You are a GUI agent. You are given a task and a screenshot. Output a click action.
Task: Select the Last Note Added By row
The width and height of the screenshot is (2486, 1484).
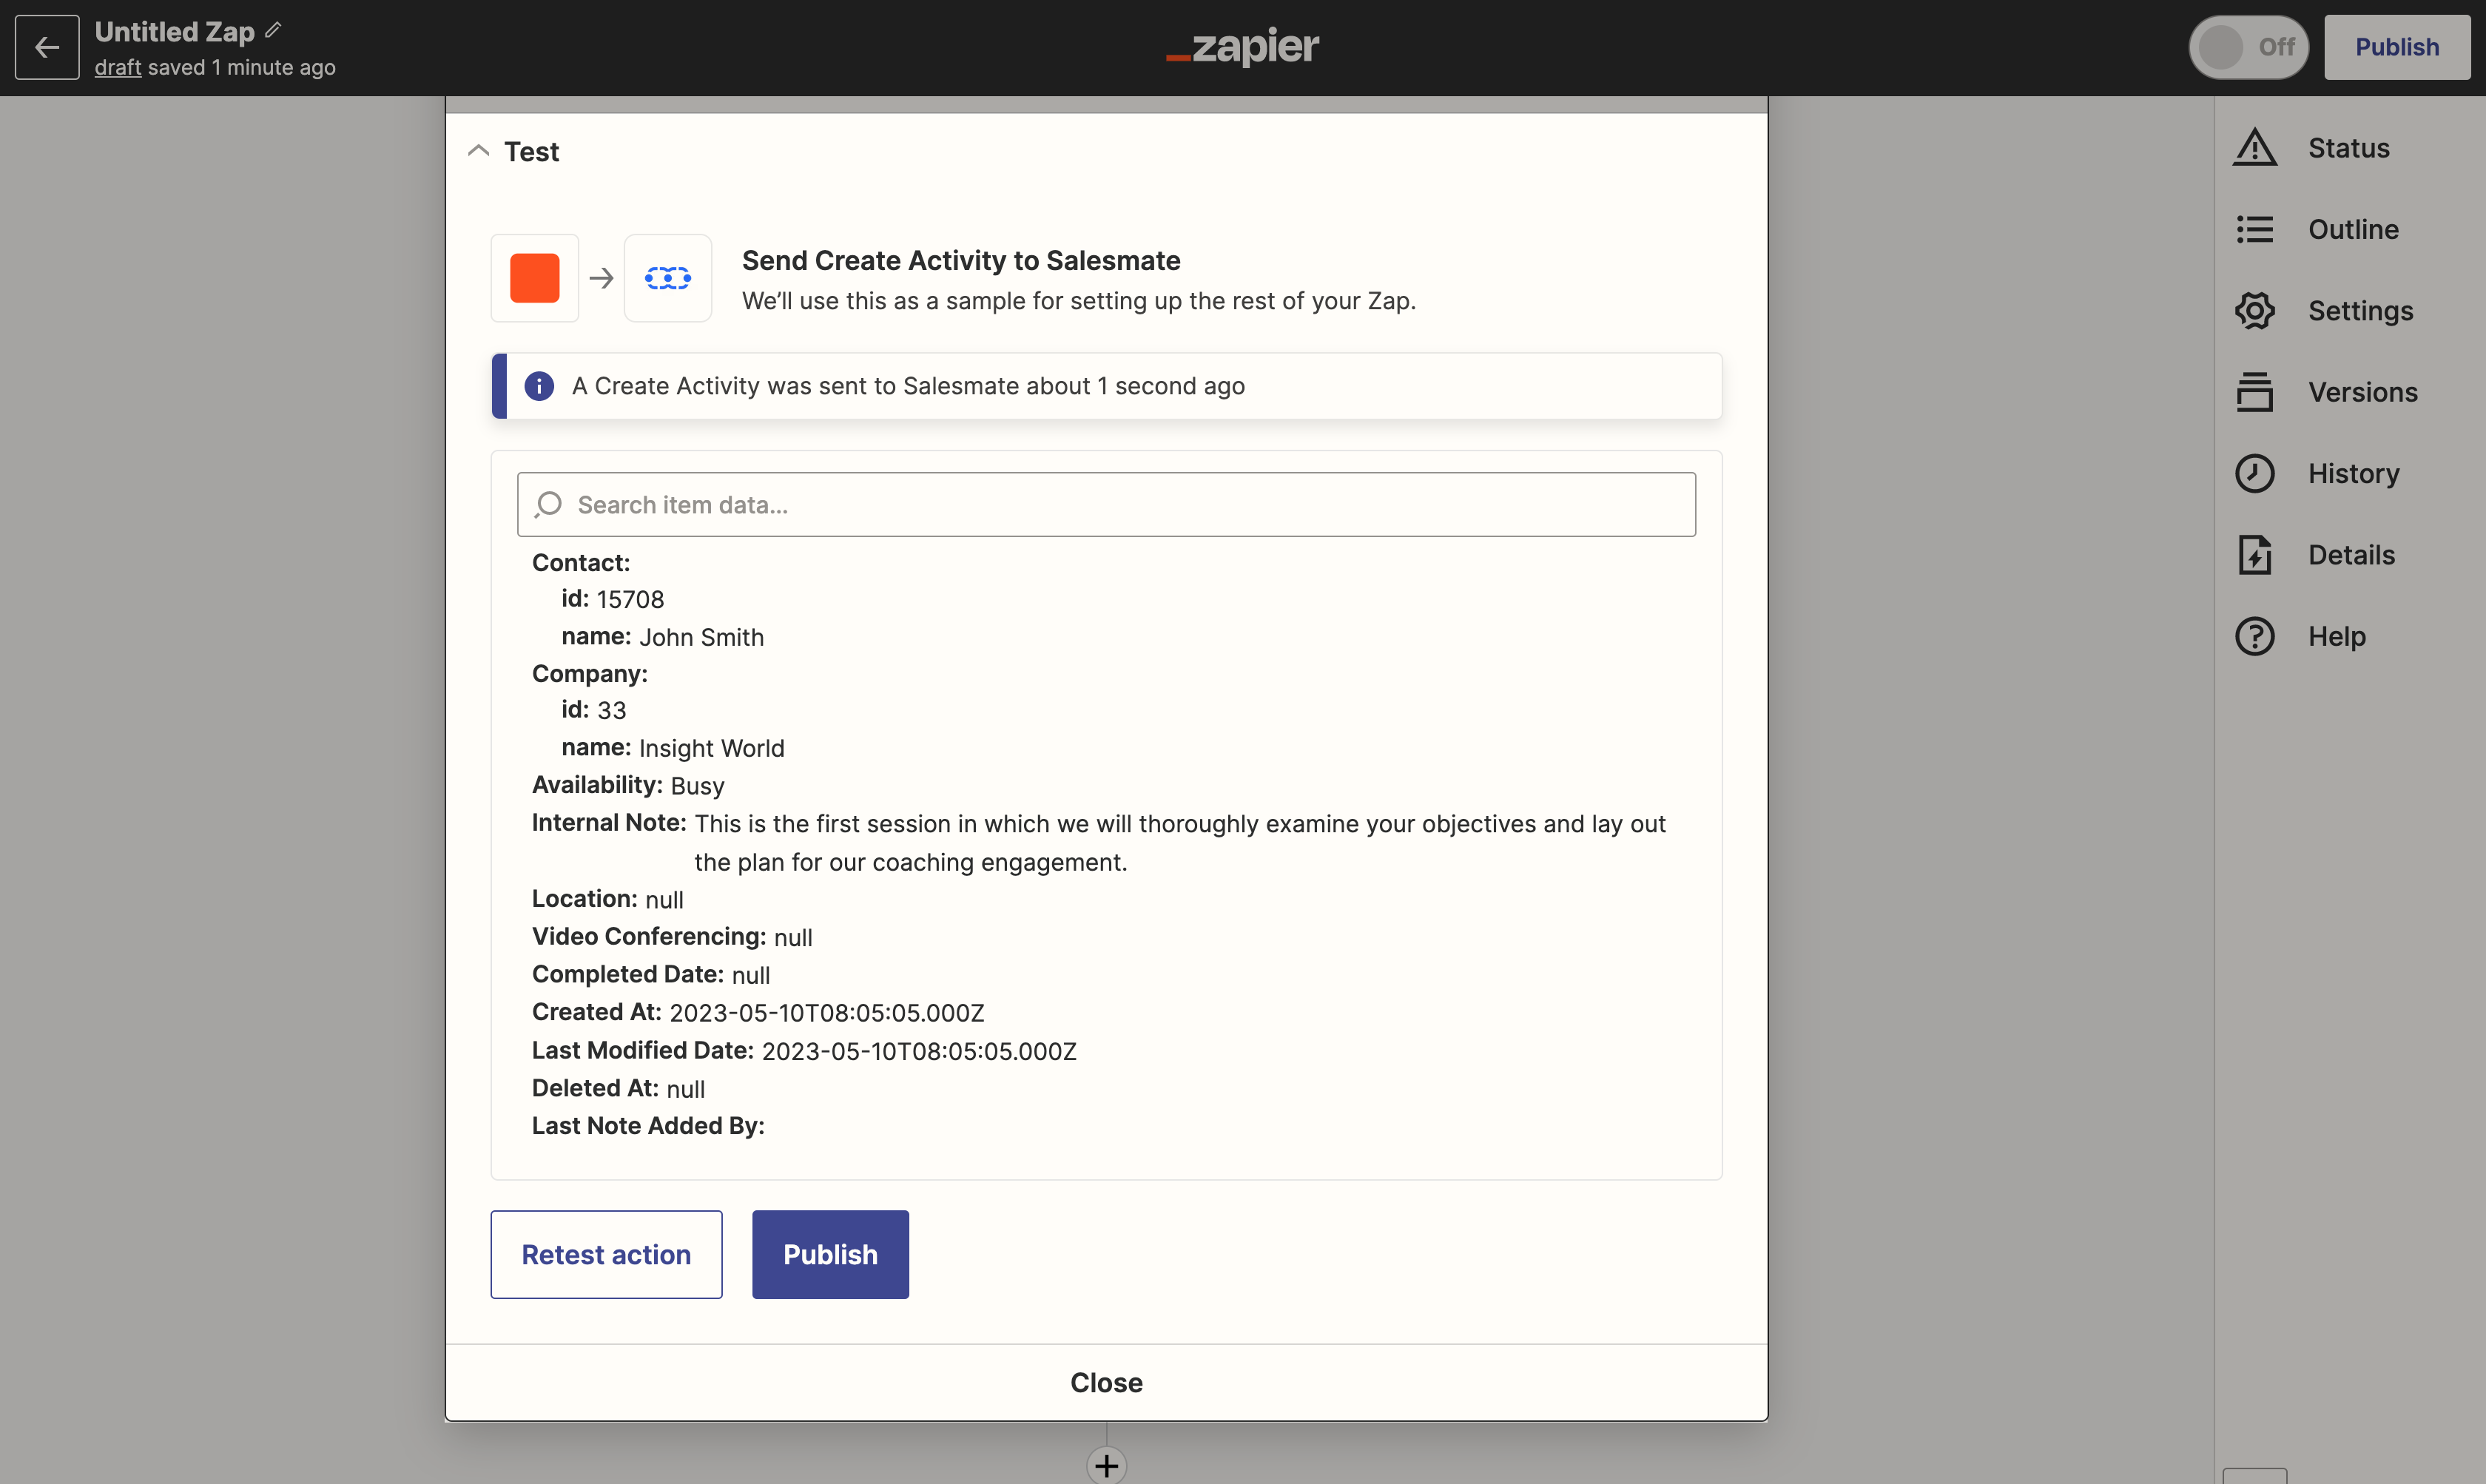(648, 1126)
